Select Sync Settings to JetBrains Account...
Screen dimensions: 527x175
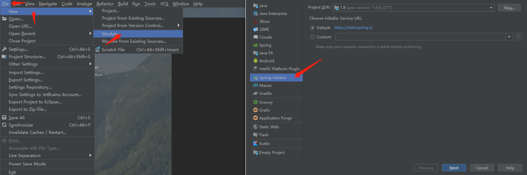[x=47, y=95]
